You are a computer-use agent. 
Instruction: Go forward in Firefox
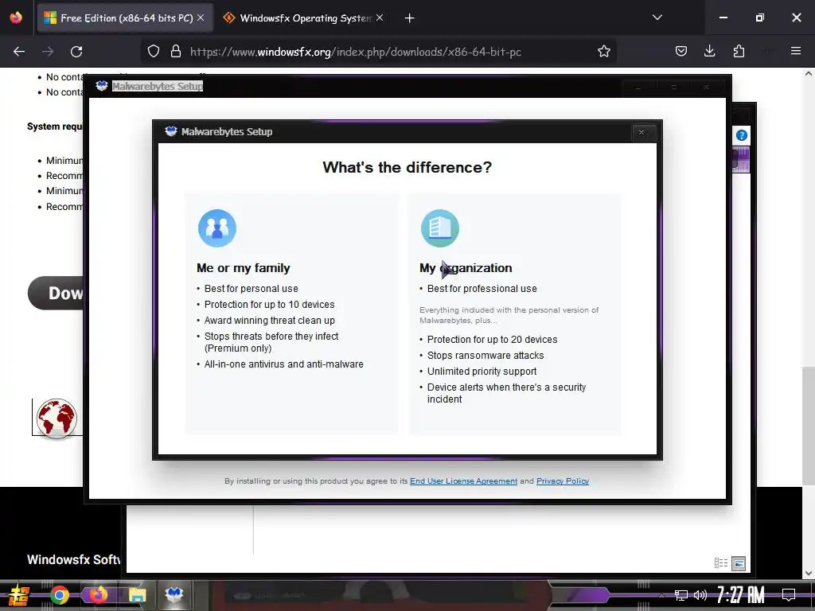(48, 52)
